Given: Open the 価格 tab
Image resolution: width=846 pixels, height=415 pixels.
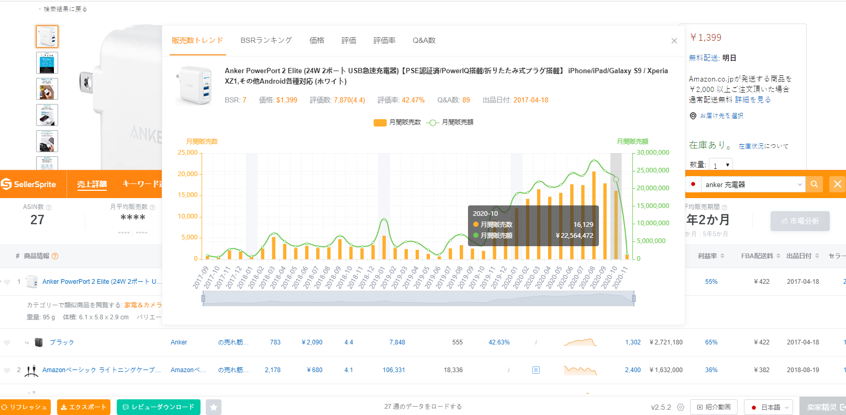Looking at the screenshot, I should 317,40.
